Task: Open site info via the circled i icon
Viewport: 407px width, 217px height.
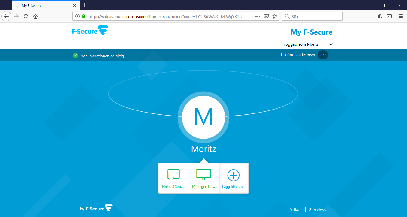Action: point(77,16)
